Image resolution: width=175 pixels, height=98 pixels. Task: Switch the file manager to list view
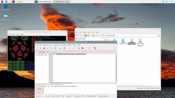point(89,36)
